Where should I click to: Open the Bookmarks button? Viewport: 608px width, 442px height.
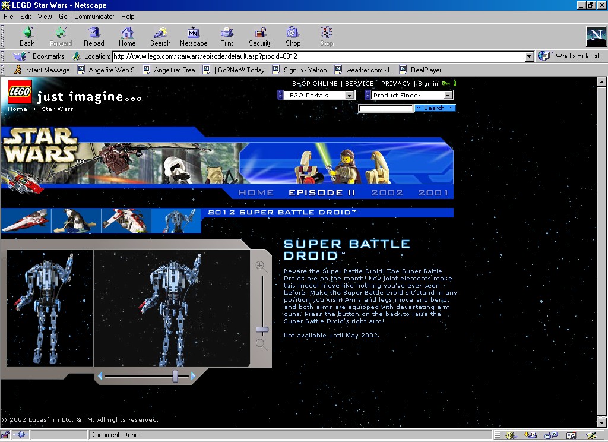click(x=39, y=56)
